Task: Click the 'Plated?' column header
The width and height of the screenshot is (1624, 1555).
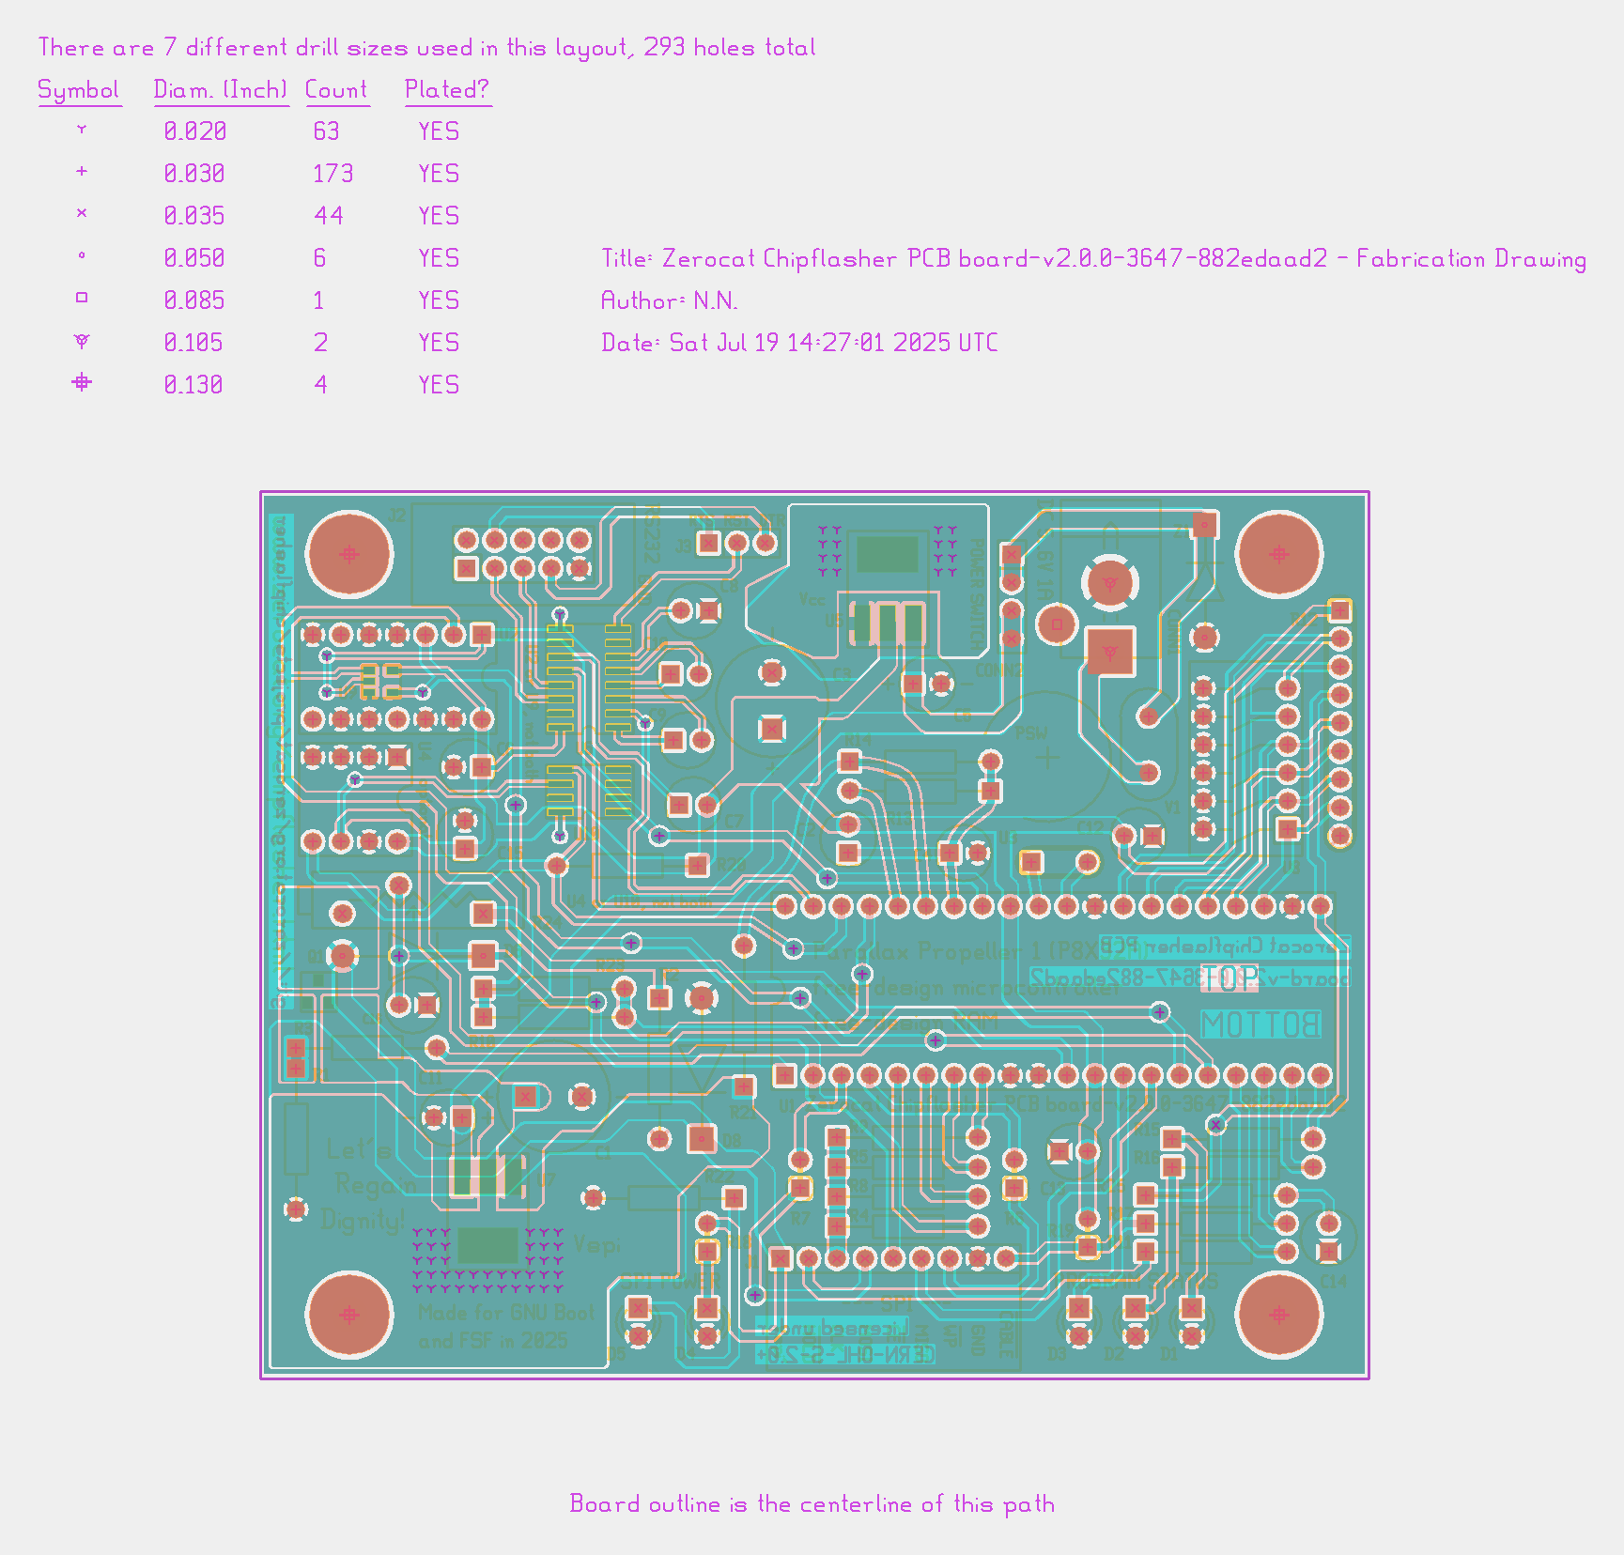Action: click(447, 90)
